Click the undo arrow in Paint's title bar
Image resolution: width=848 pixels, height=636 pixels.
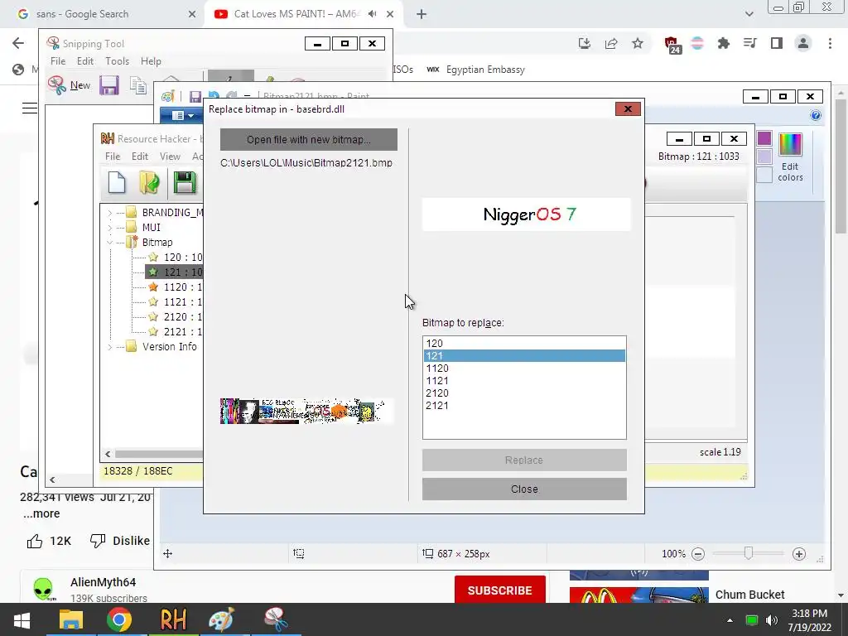[214, 96]
